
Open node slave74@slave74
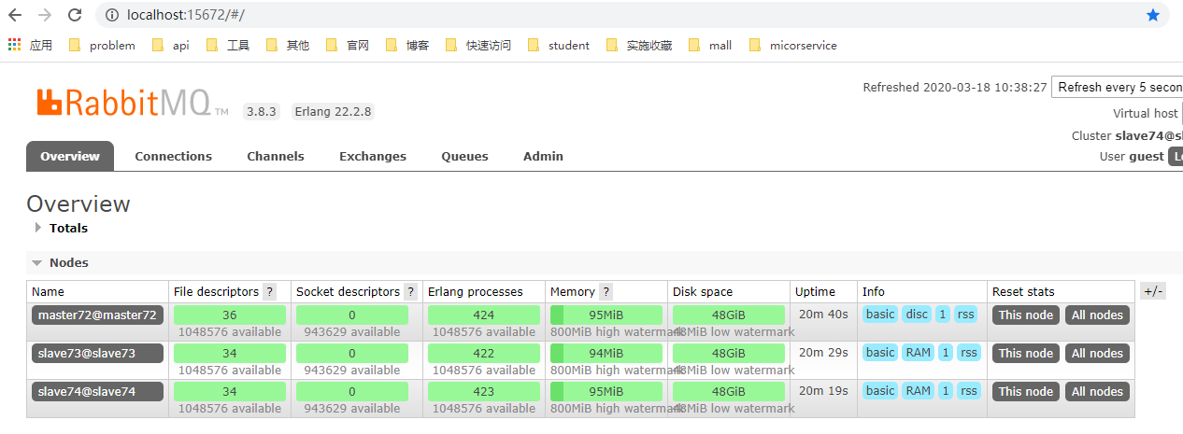pos(97,391)
